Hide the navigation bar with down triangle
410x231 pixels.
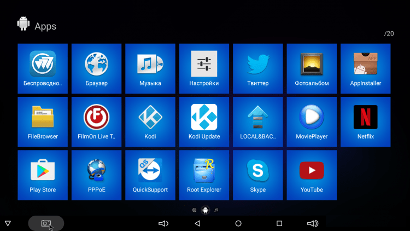click(8, 223)
